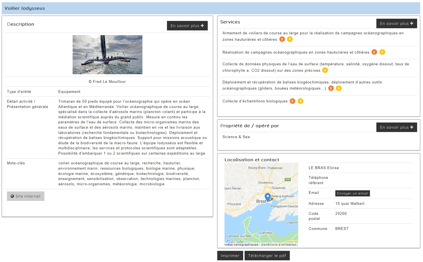Click the Google map of the Brest area
This screenshot has width=423, height=262.
coord(261,205)
